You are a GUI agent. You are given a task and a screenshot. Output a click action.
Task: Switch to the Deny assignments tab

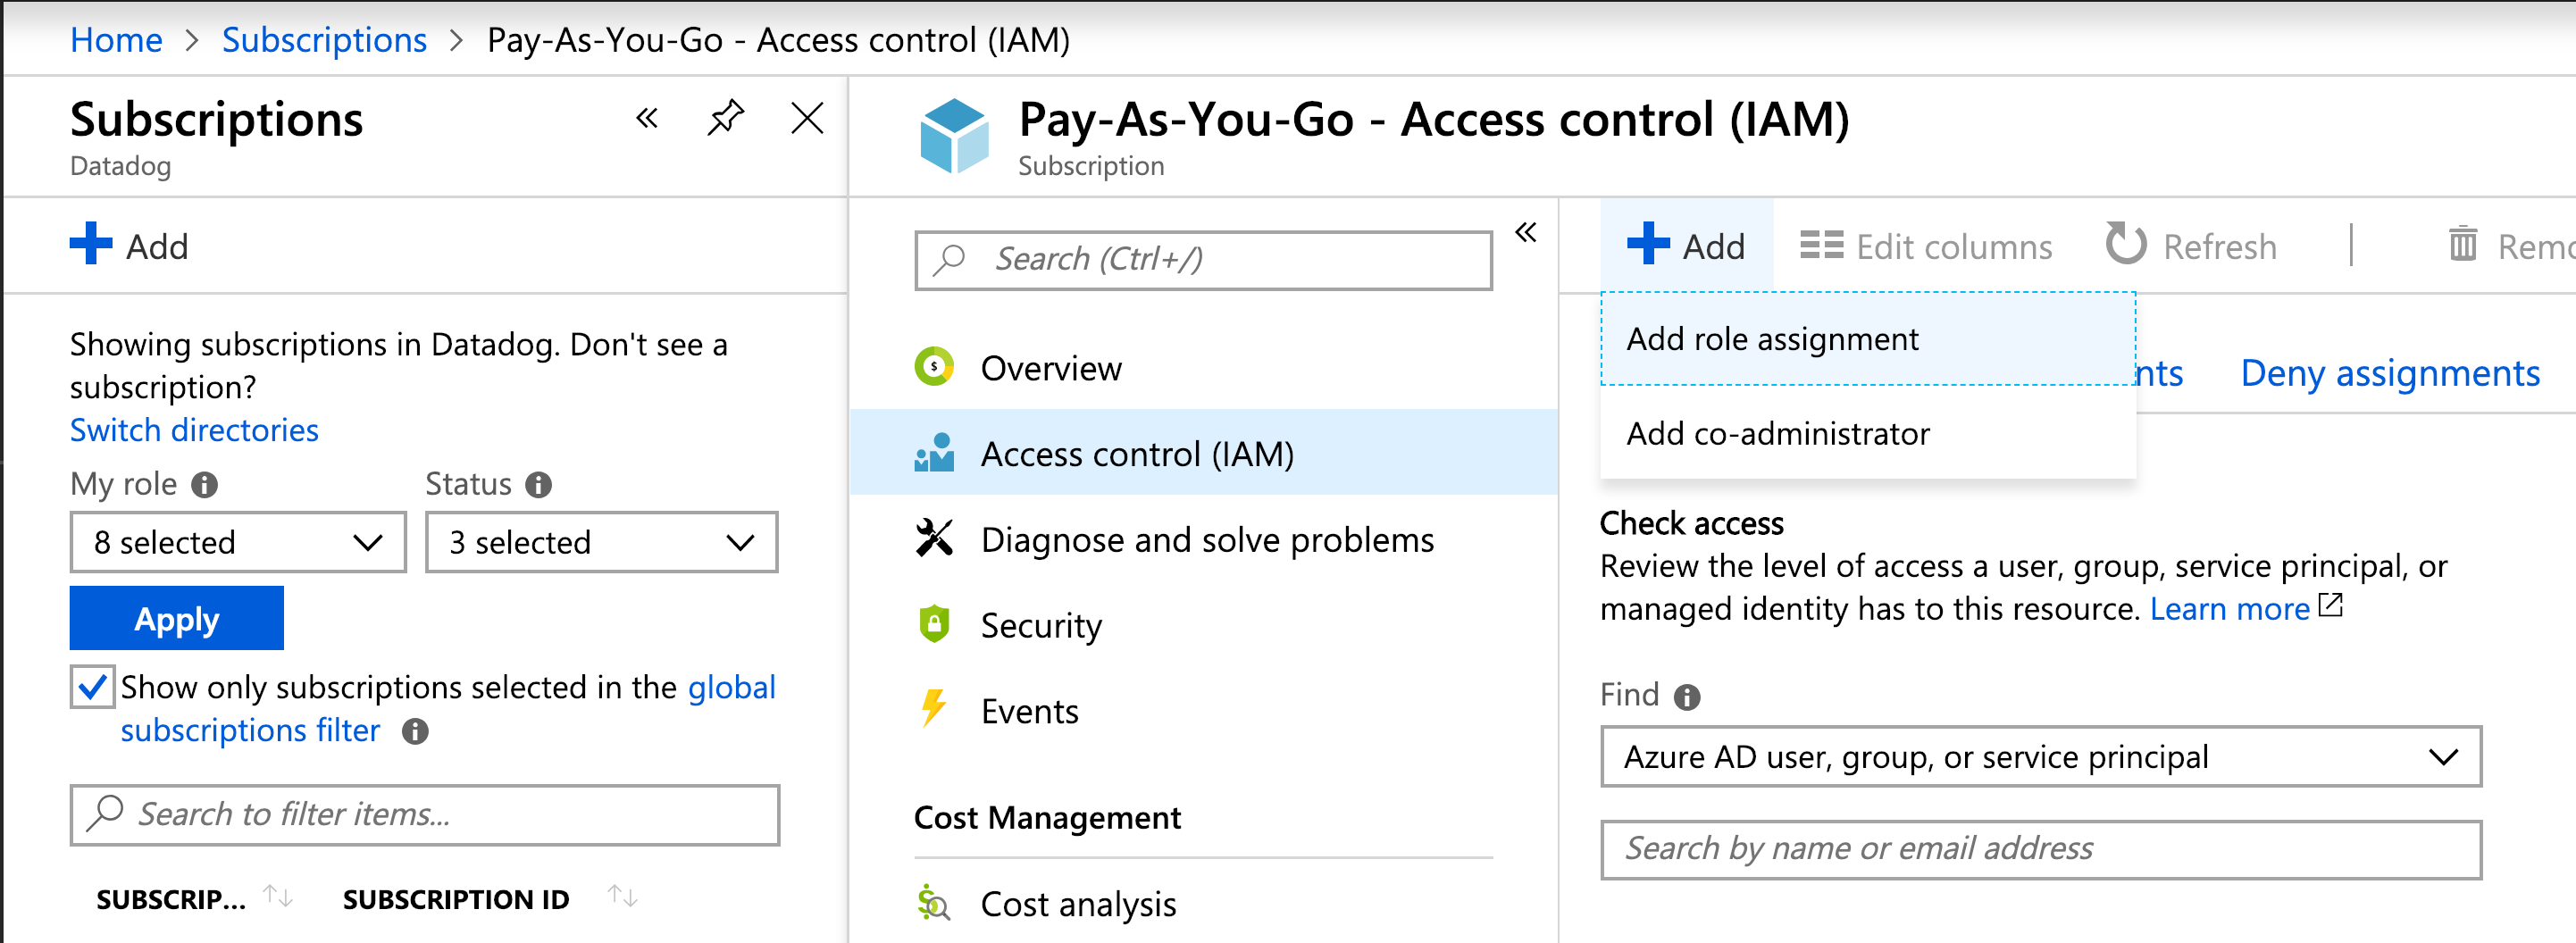click(2389, 373)
